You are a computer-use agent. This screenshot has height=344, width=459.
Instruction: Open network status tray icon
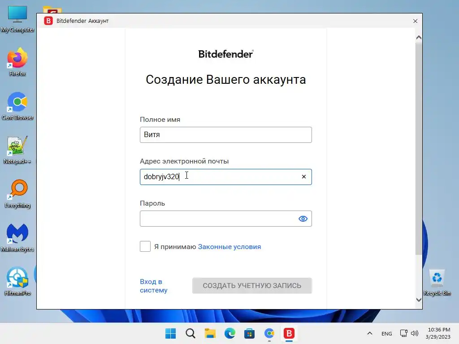click(404, 333)
